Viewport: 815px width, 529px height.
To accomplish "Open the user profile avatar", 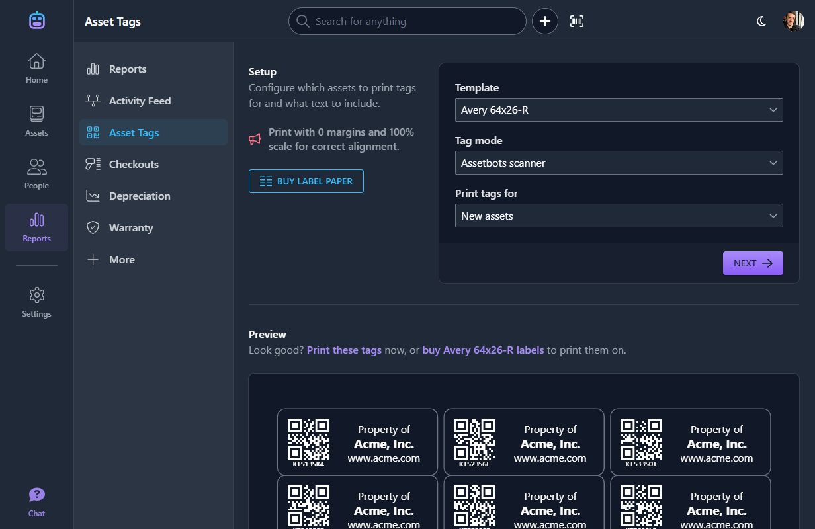I will pyautogui.click(x=793, y=21).
